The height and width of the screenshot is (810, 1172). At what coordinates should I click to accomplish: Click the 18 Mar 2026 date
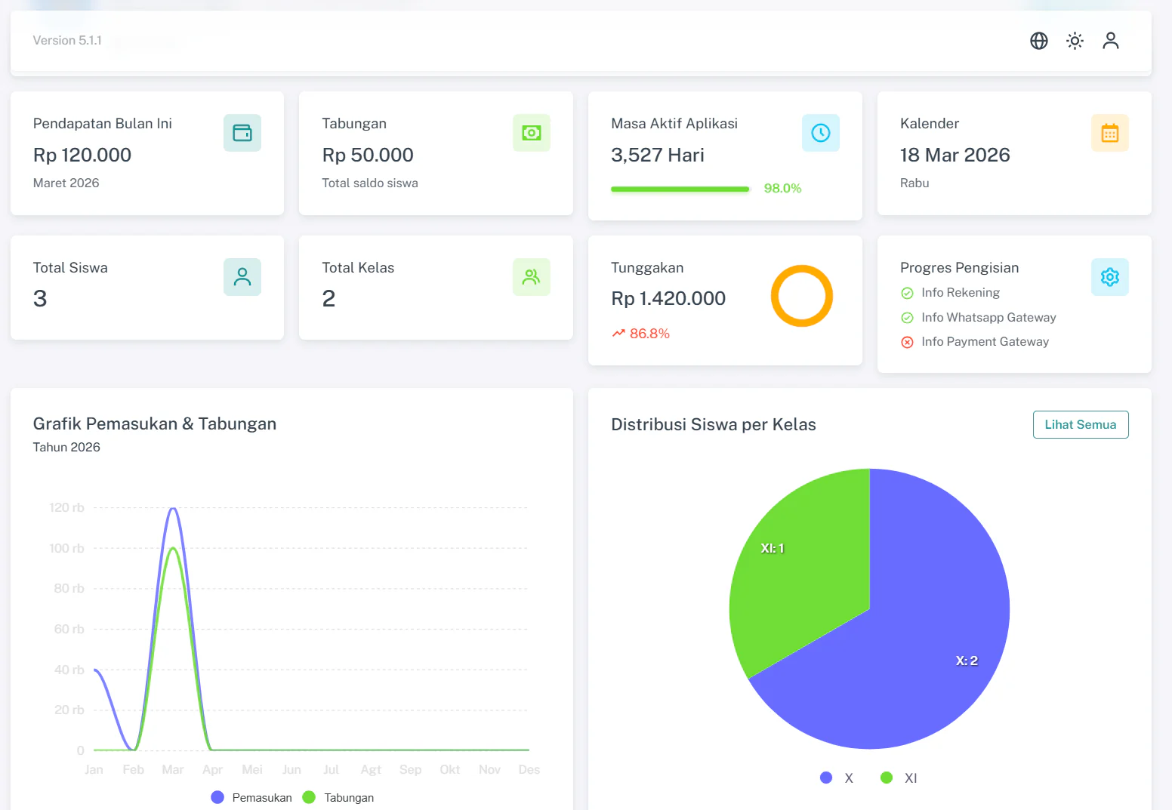(955, 155)
